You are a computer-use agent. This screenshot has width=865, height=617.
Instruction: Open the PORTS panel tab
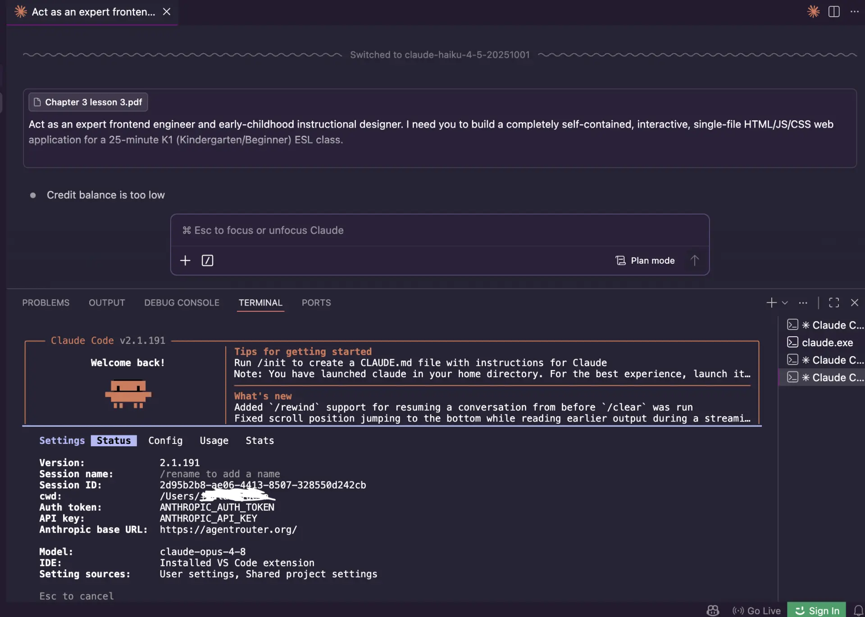point(316,303)
